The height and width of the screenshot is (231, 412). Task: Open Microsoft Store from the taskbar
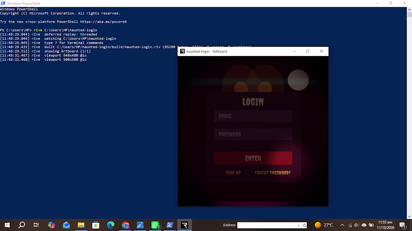(96, 225)
